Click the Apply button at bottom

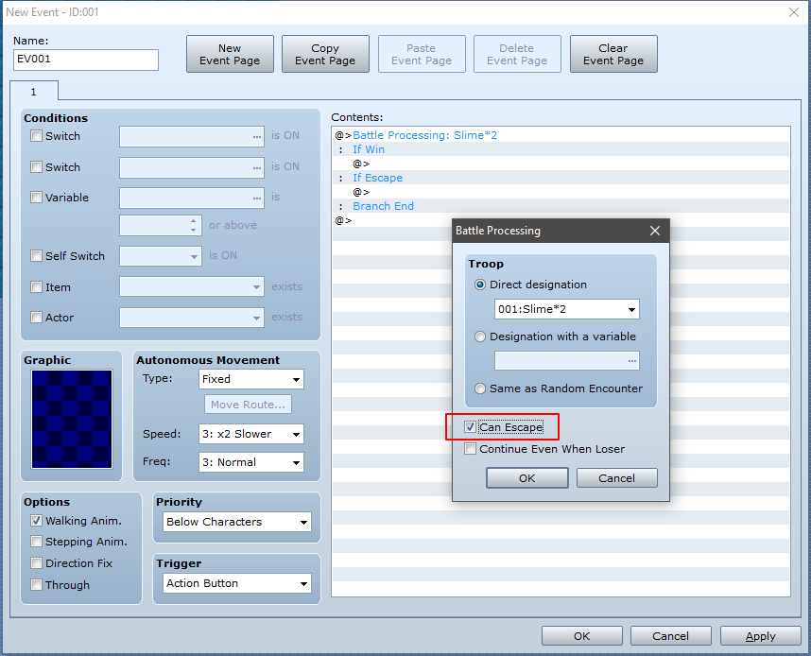[x=760, y=636]
